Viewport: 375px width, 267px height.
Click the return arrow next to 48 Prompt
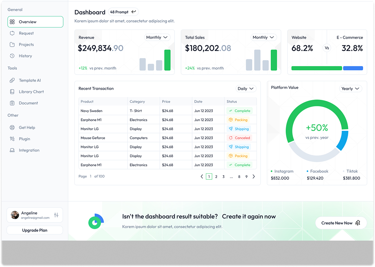click(x=134, y=12)
